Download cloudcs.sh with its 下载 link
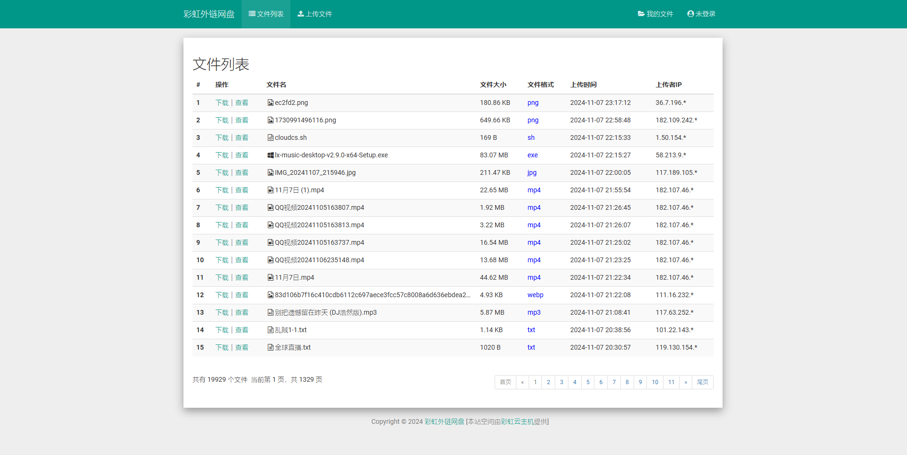 click(222, 137)
